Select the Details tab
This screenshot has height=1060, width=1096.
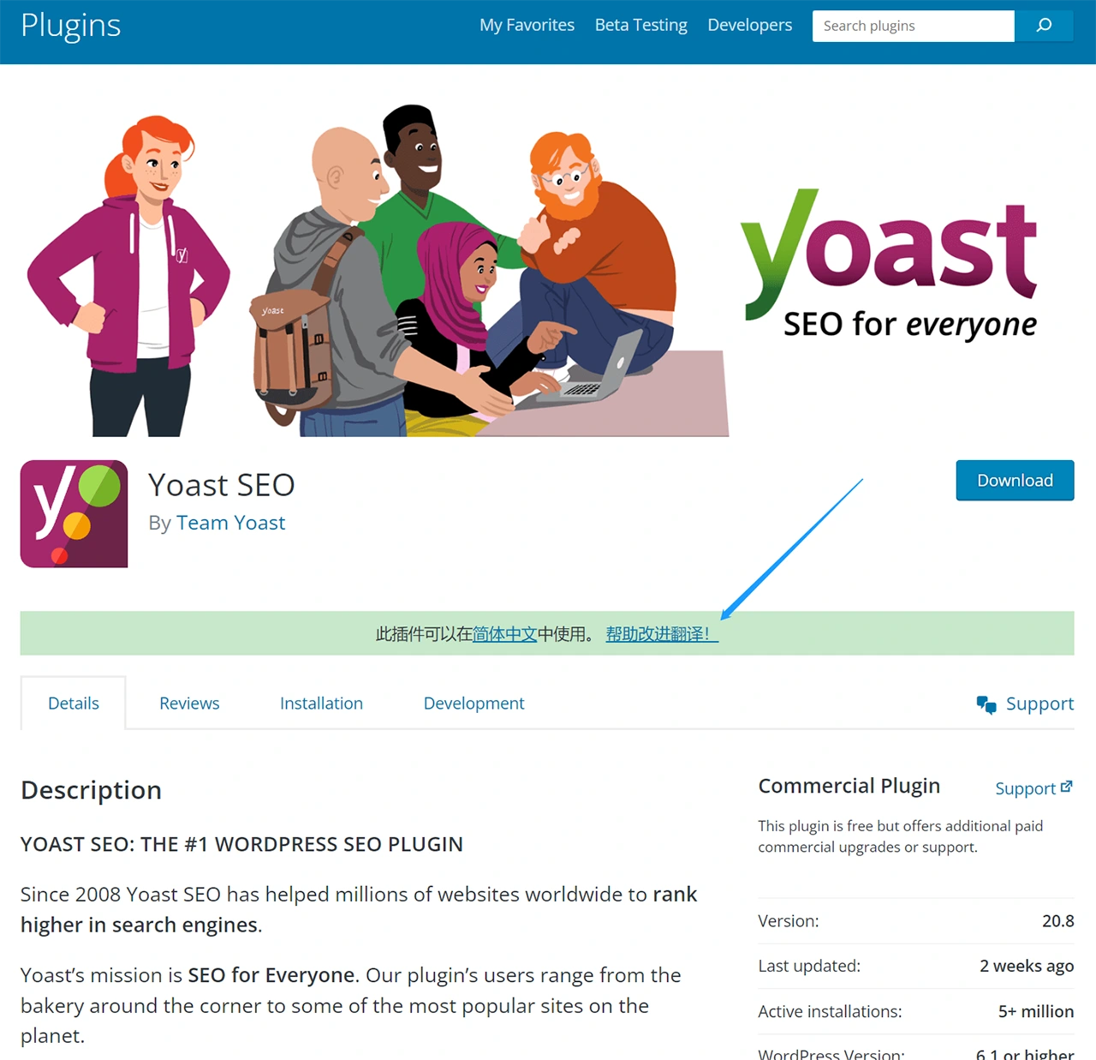[x=74, y=704]
